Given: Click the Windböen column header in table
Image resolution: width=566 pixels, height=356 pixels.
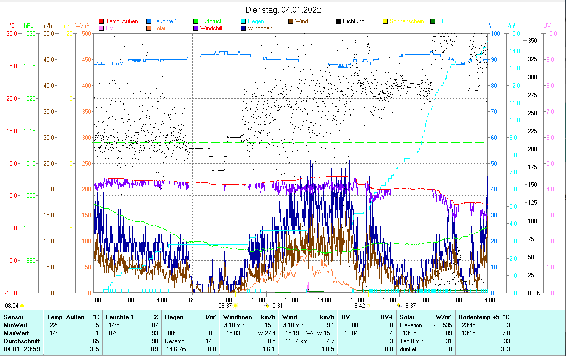Looking at the screenshot, I should pos(238,317).
